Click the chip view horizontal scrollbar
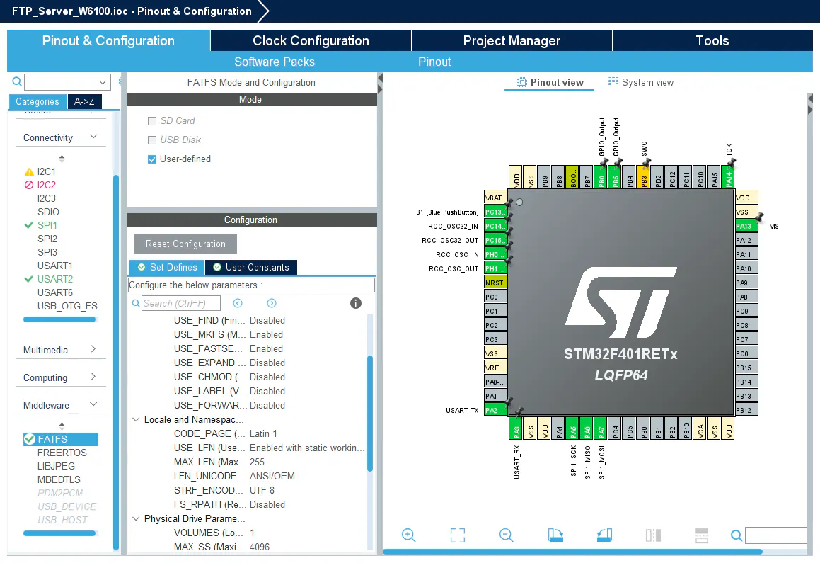 click(x=572, y=552)
